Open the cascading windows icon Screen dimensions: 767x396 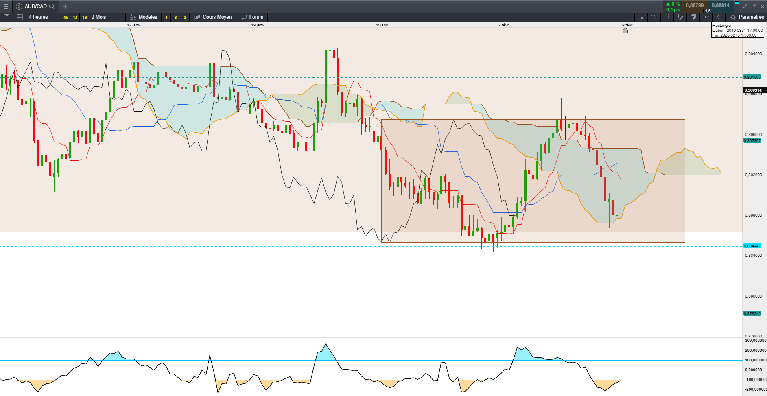point(693,17)
